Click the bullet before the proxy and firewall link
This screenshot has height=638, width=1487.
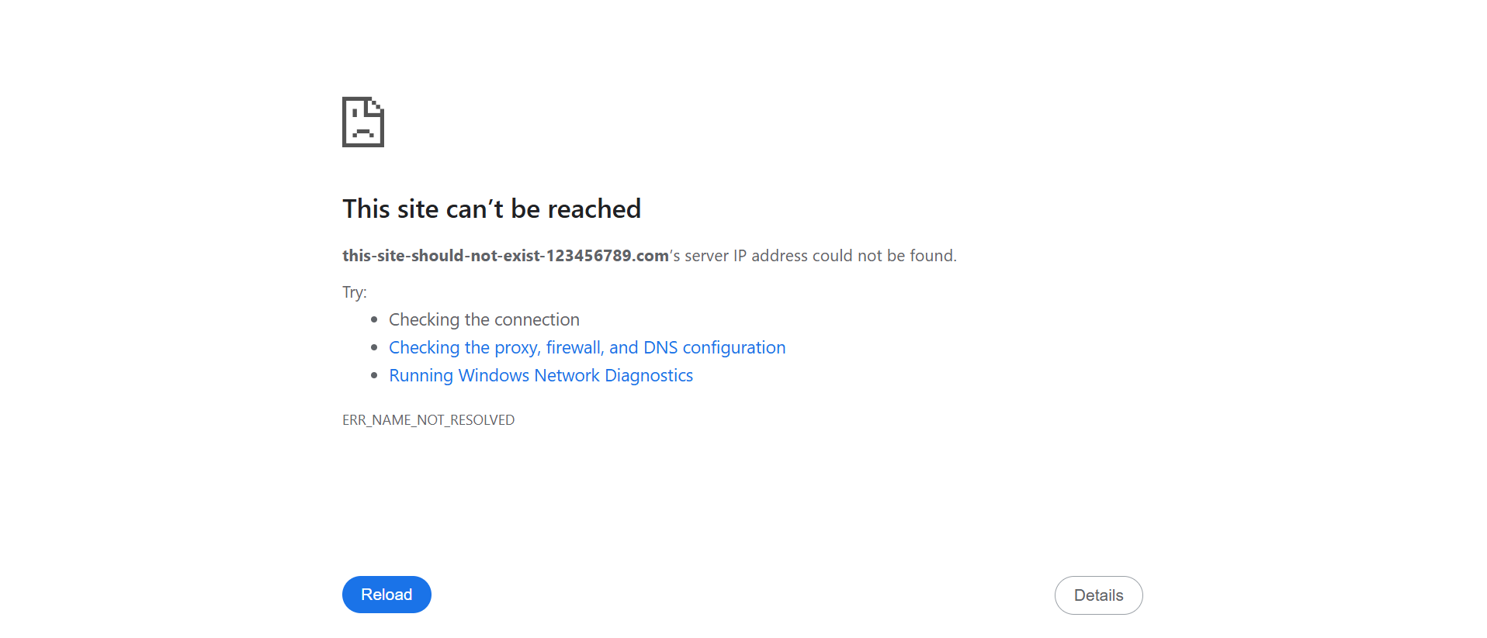(374, 347)
